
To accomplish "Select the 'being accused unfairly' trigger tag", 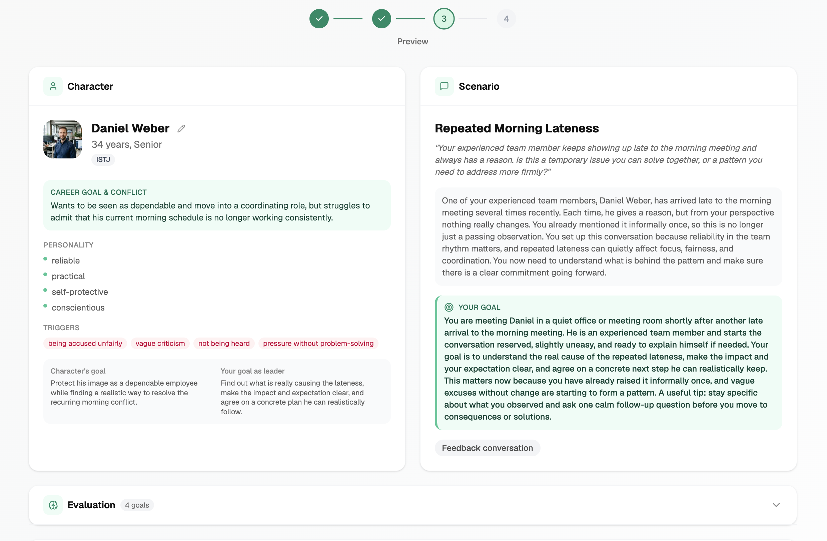I will (x=85, y=343).
